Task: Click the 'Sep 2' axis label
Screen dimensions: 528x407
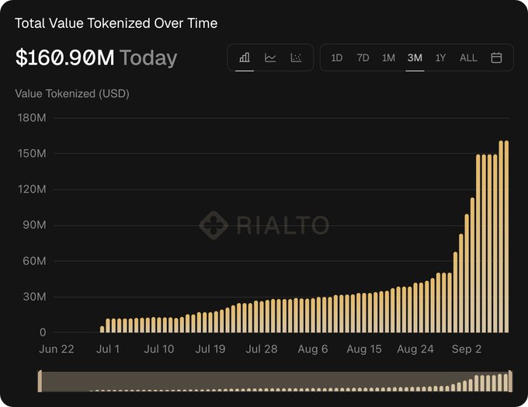Action: coord(467,349)
